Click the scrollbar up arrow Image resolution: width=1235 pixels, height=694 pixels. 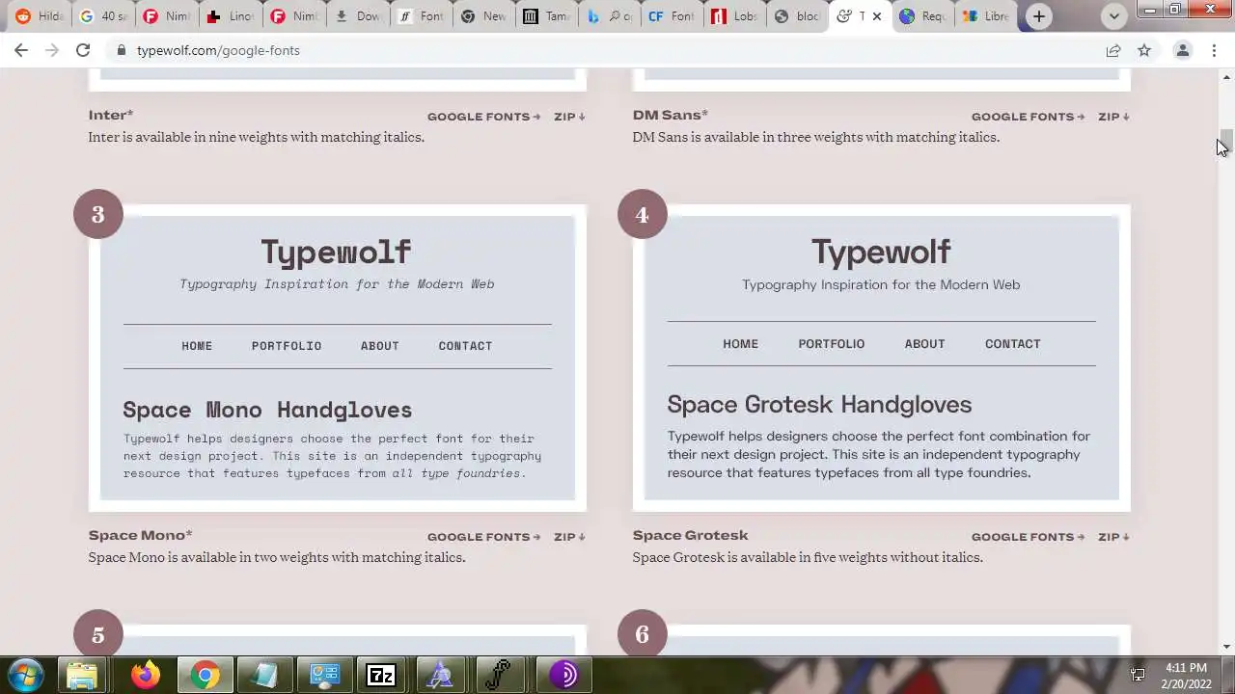1226,77
